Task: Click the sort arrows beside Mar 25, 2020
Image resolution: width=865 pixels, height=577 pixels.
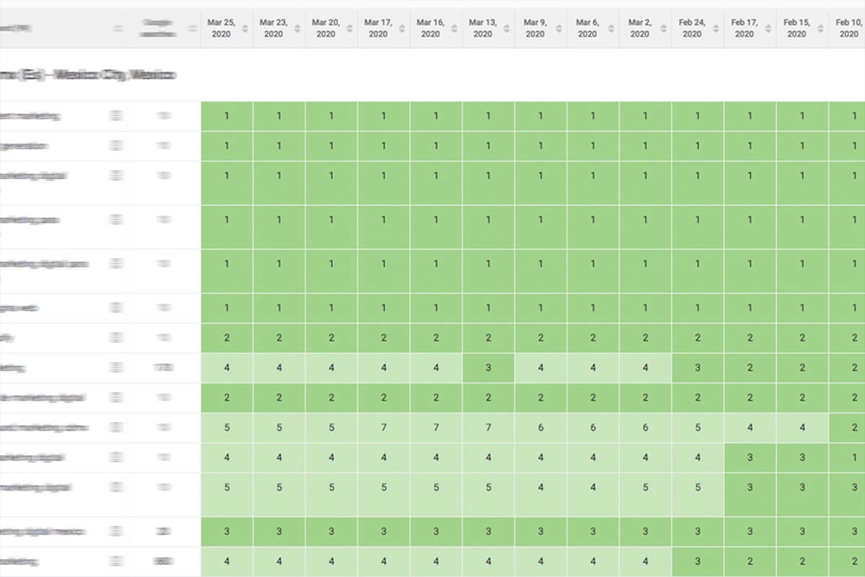Action: coord(245,29)
